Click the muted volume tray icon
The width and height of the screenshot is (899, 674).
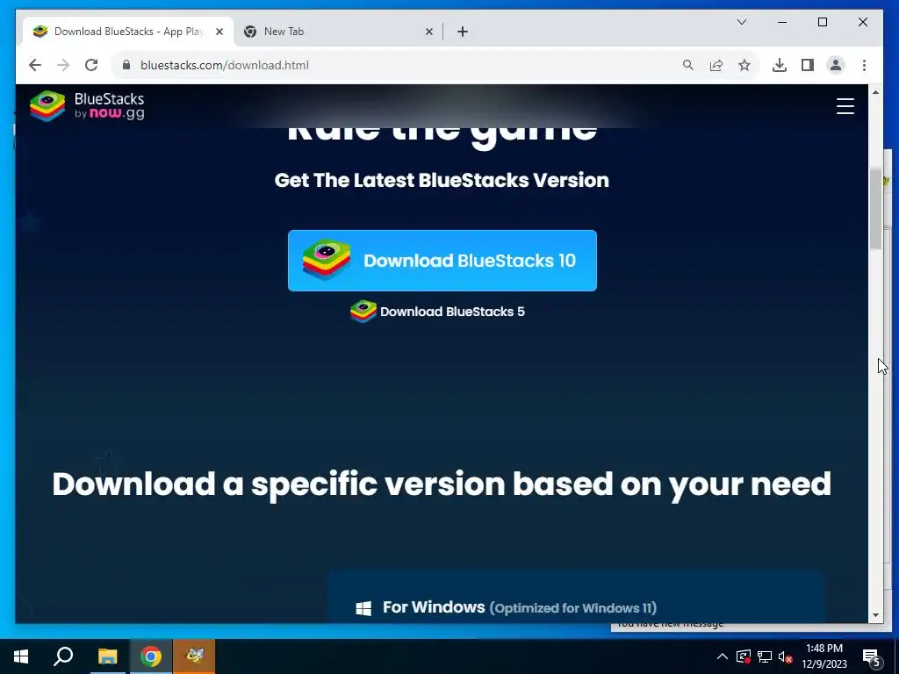785,656
